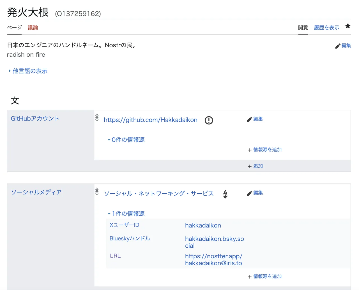Expand 他言語の表示 to show other languages
Screen dimensions: 359x290
(30, 71)
